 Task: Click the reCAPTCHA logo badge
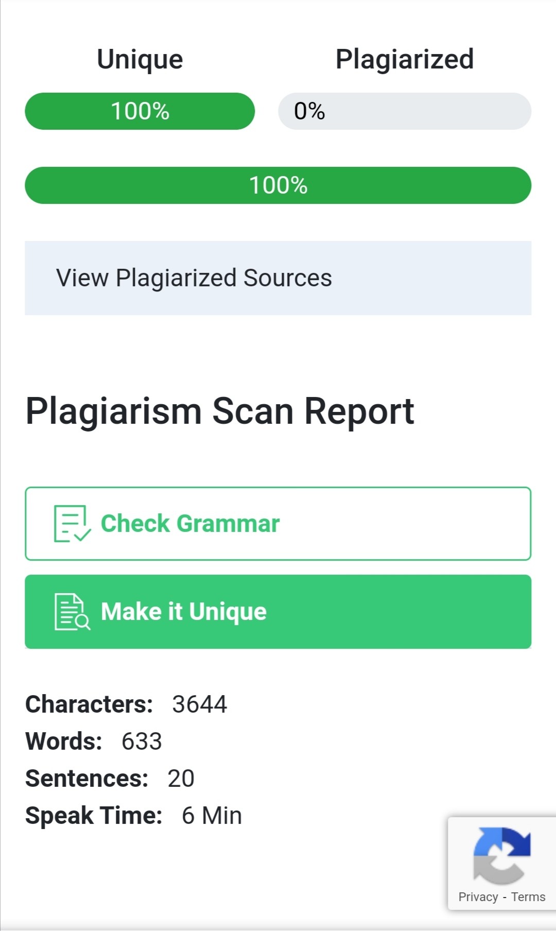(x=502, y=855)
